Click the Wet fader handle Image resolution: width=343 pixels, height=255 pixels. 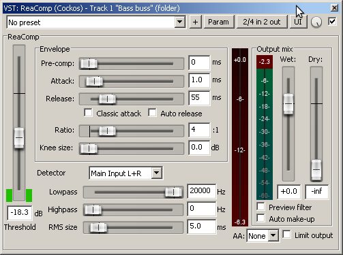[x=288, y=104]
